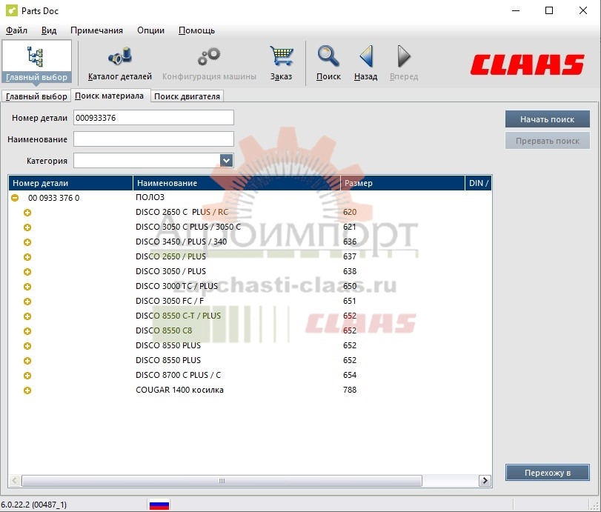Open Каталог деталей parts catalog
The image size is (601, 512).
[120, 63]
